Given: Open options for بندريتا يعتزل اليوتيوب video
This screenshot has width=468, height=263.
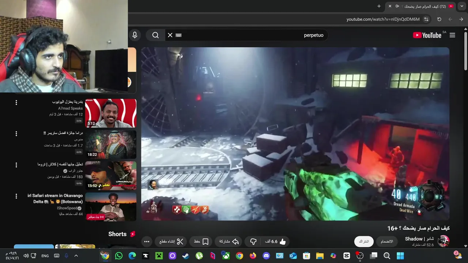Looking at the screenshot, I should point(16,103).
